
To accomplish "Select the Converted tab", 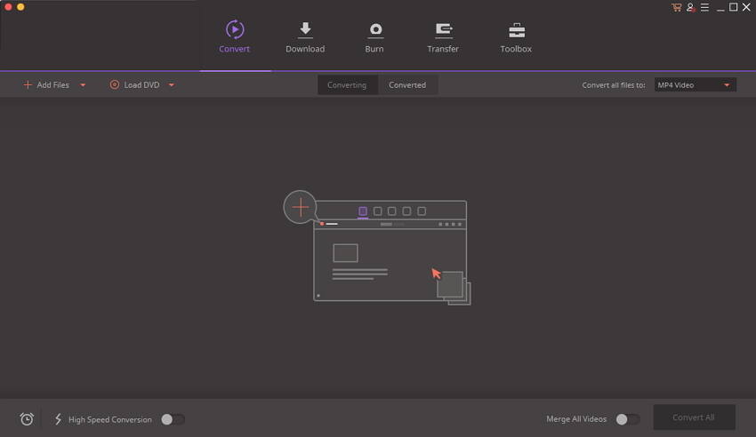I will (407, 85).
